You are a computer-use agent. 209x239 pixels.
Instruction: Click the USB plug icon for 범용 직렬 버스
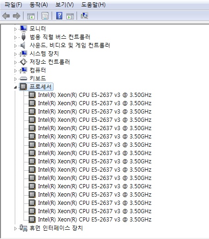click(24, 37)
